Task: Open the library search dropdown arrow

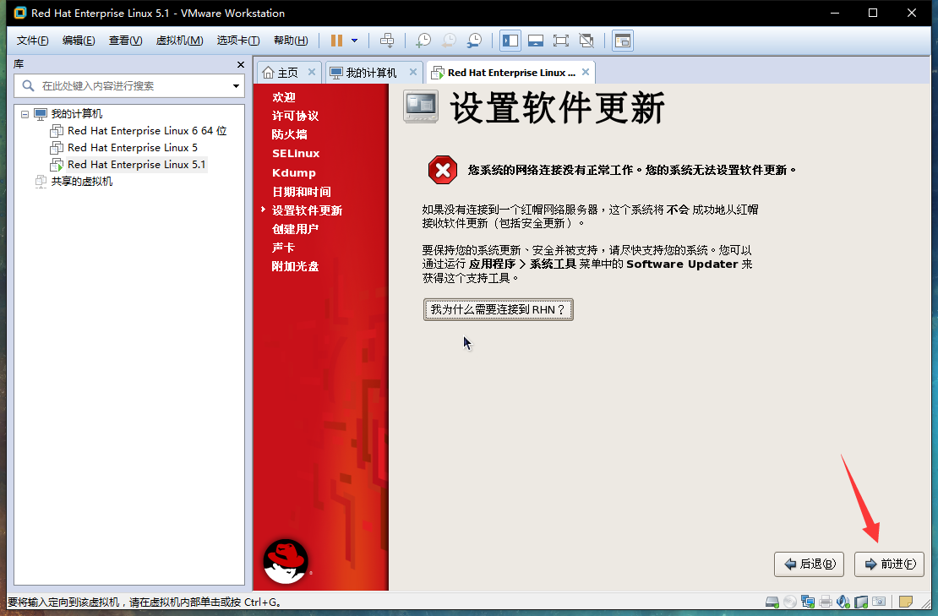Action: point(237,86)
